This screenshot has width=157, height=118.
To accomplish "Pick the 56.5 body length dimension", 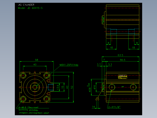I will 123,60.
